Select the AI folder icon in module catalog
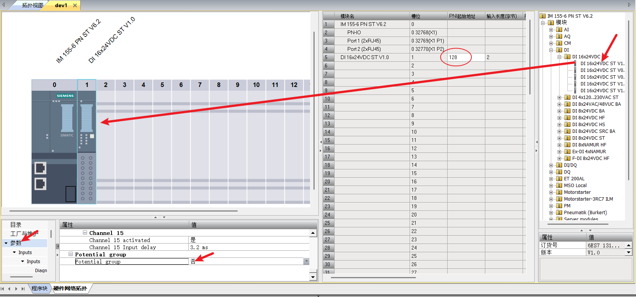The width and height of the screenshot is (636, 297). tap(559, 30)
